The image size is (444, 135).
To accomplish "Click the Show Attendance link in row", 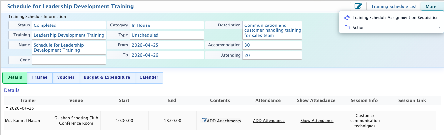I will (x=317, y=121).
